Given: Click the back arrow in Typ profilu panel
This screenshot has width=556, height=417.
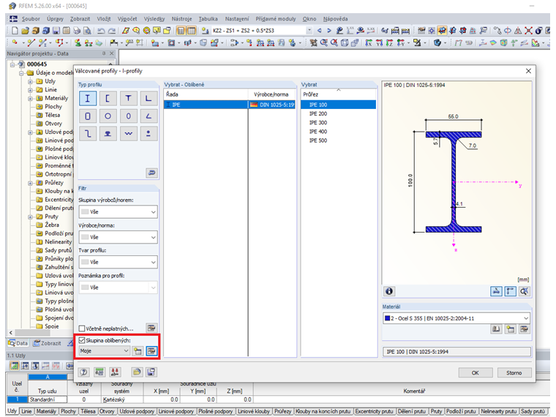Looking at the screenshot, I should pyautogui.click(x=151, y=173).
